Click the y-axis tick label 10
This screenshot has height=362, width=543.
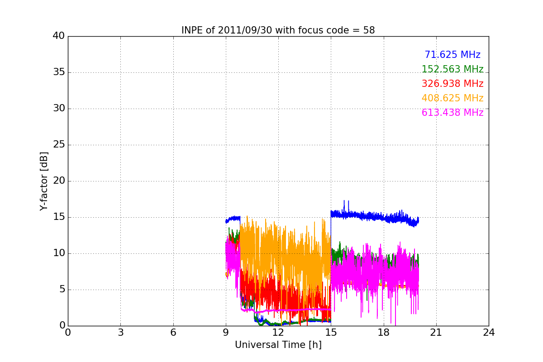59,253
